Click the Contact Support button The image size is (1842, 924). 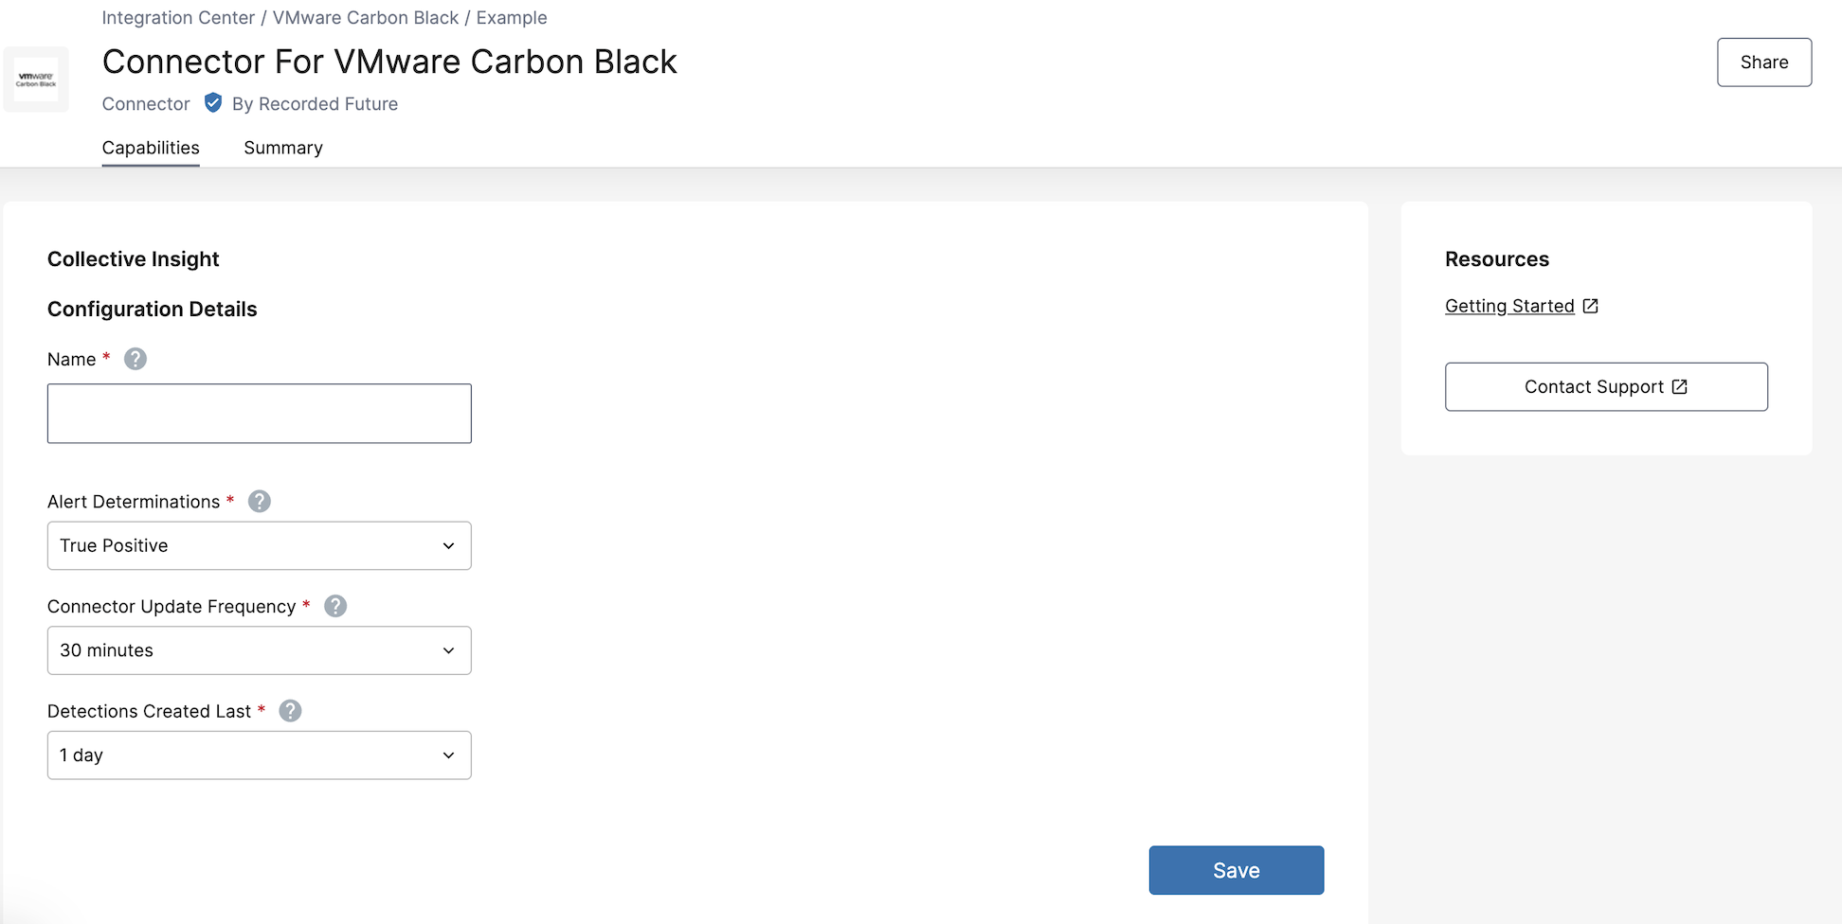coord(1605,387)
